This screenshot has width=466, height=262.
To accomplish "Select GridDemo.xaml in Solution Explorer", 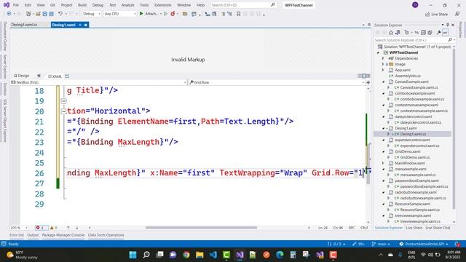I will pyautogui.click(x=408, y=151).
